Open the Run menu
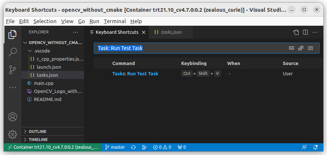This screenshot has width=327, height=155. 94,21
